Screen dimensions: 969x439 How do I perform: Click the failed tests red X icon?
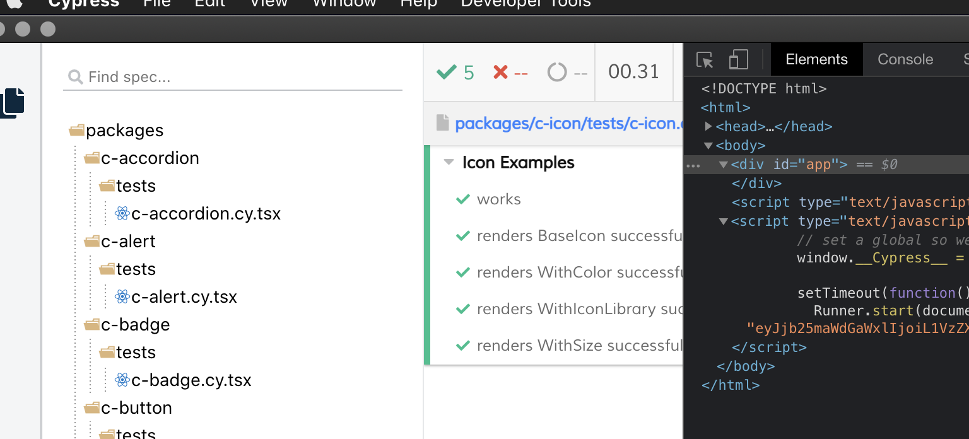coord(500,72)
